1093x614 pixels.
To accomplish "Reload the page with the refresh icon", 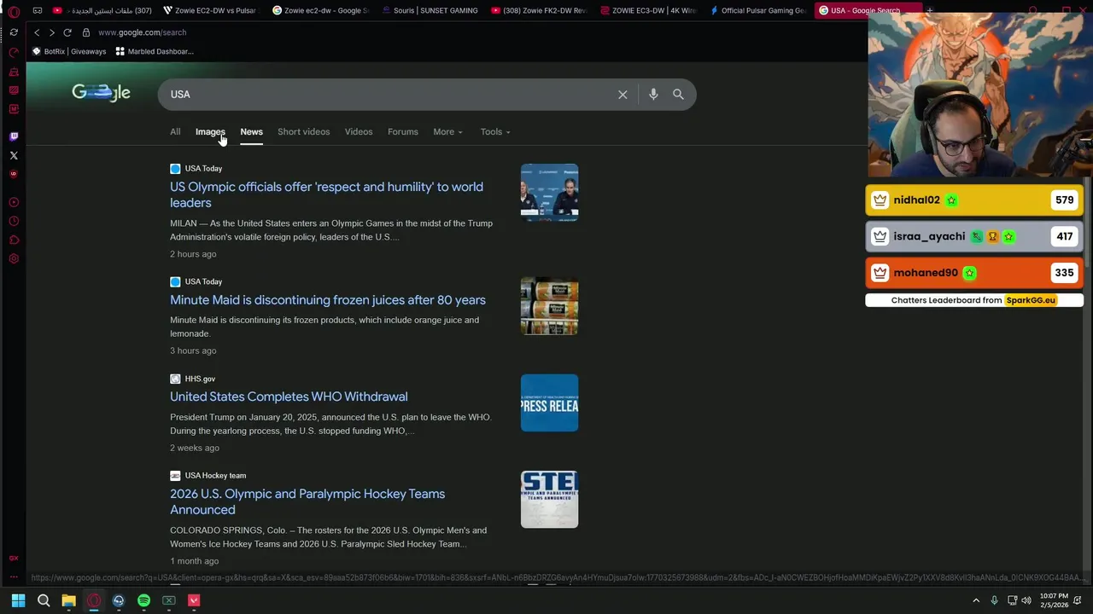I will pyautogui.click(x=67, y=32).
